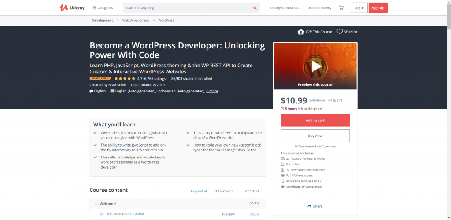Open the Categories grid menu
This screenshot has width=451, height=220.
(x=103, y=8)
